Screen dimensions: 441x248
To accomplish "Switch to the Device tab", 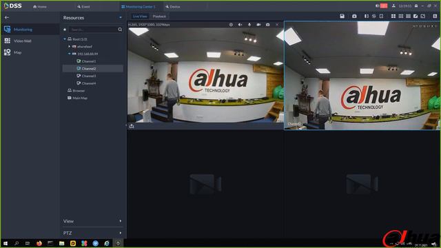I will pos(173,6).
